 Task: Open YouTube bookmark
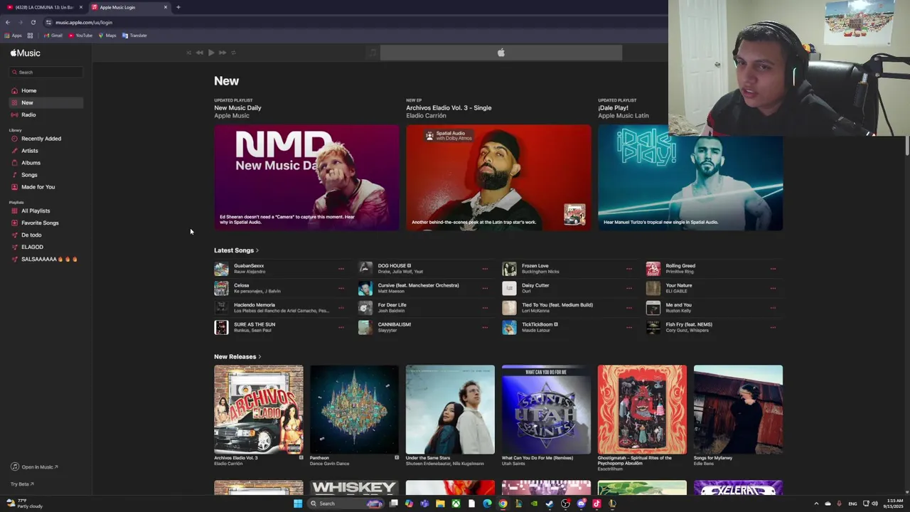click(x=80, y=36)
